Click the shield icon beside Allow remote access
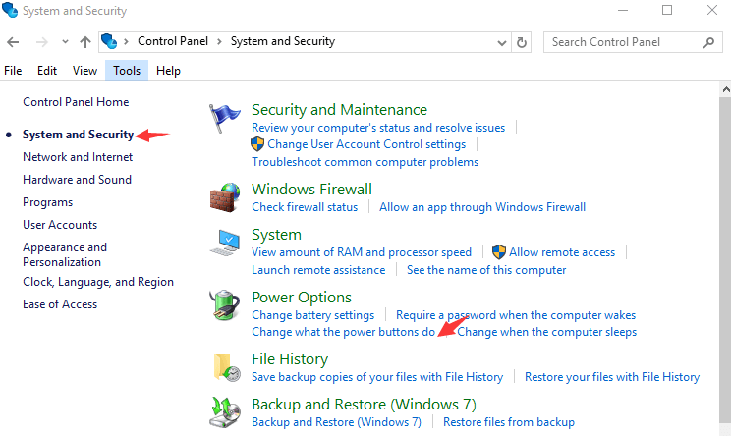 click(x=499, y=252)
